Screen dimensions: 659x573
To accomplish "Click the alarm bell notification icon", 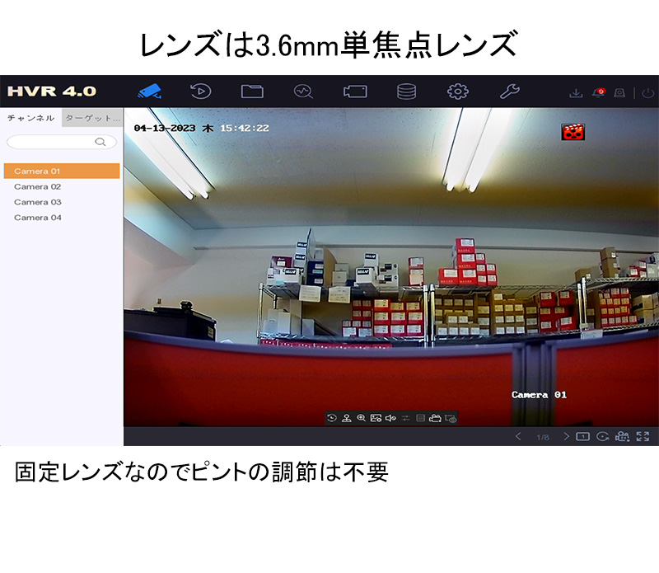I will click(x=598, y=92).
